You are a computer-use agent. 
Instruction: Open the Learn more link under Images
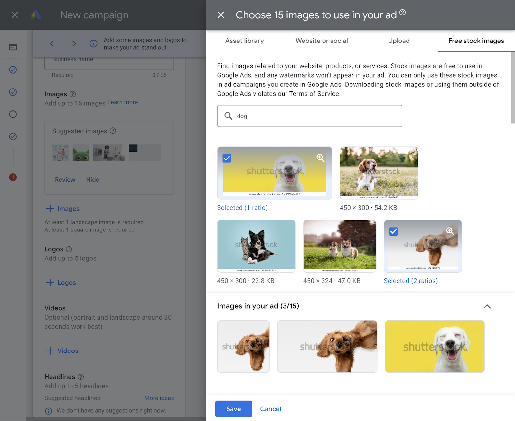coord(122,102)
